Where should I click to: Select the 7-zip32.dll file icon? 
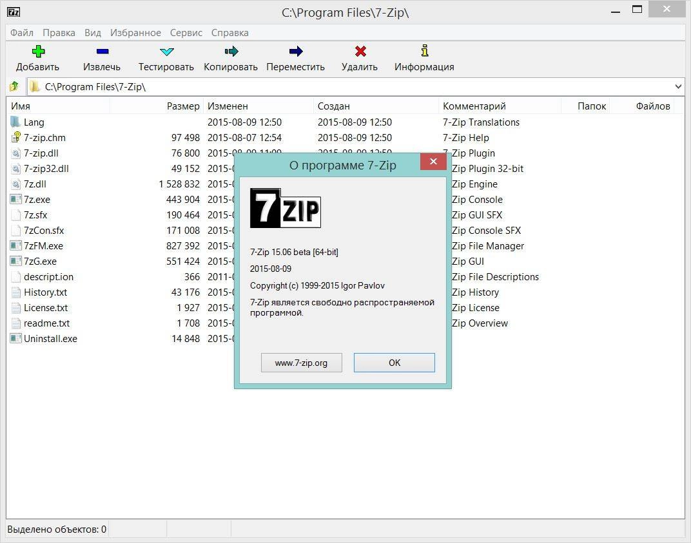tap(15, 169)
